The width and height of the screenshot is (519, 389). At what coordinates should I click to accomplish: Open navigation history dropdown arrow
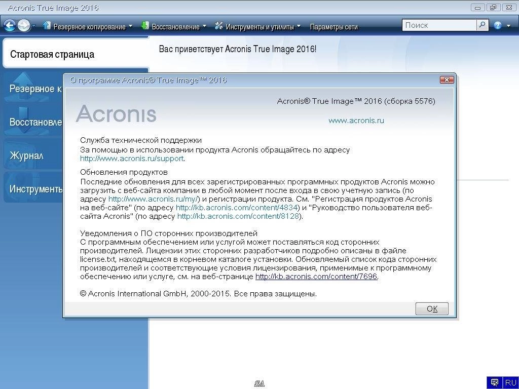(x=34, y=26)
